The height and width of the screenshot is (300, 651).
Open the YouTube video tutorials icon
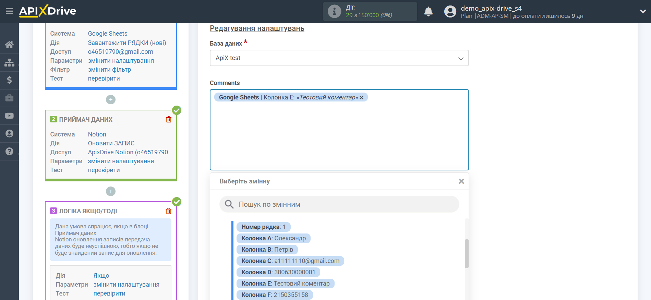pos(9,116)
